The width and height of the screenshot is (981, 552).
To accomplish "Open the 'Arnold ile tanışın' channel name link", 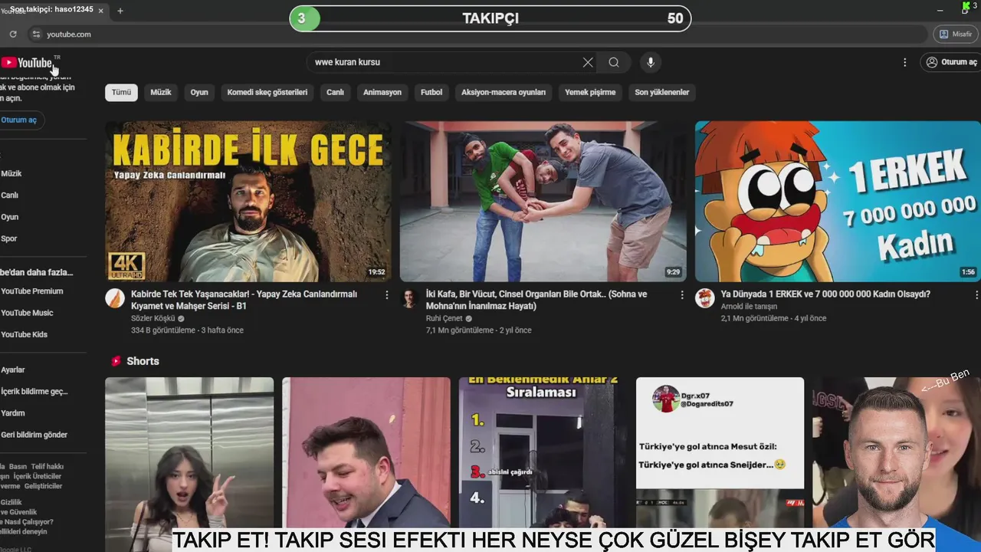I will point(749,307).
